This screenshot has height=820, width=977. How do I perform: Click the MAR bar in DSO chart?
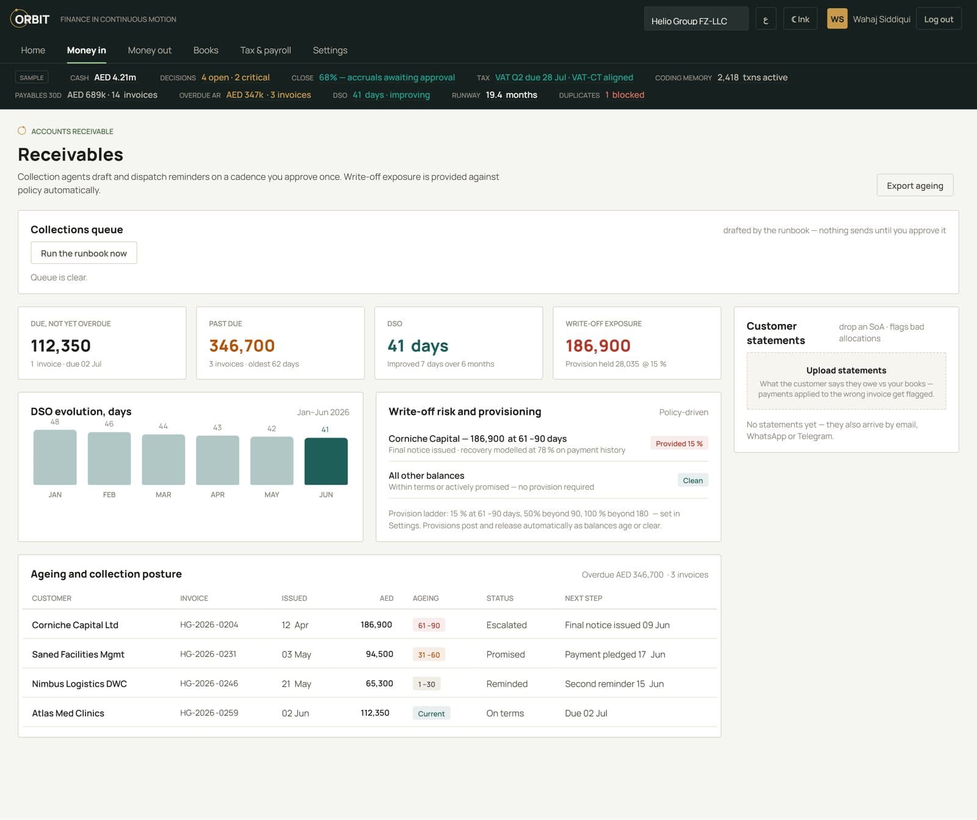163,459
